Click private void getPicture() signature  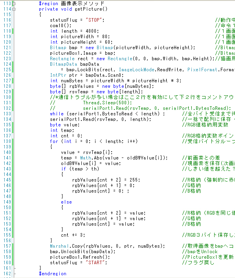pyautogui.click(x=73, y=9)
